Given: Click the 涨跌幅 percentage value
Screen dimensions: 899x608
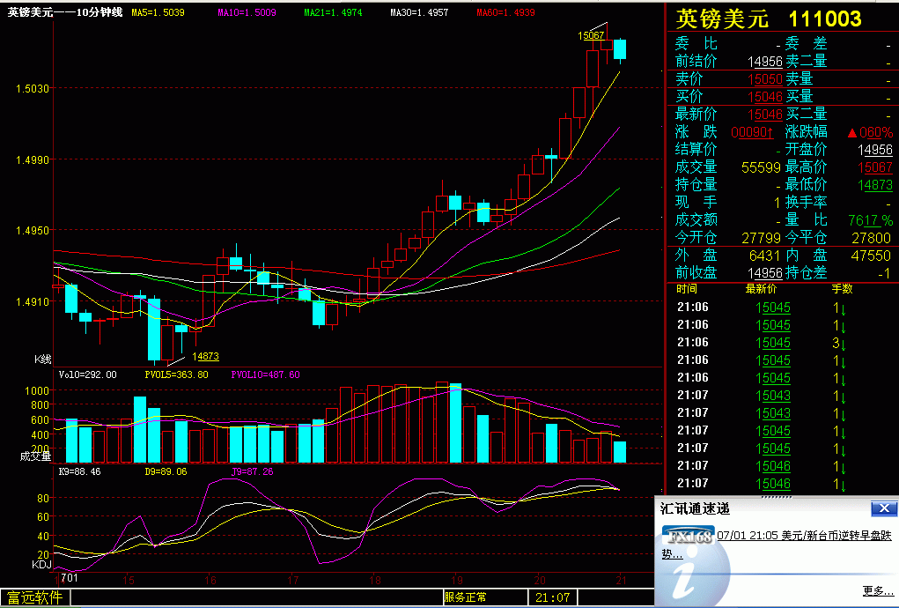Looking at the screenshot, I should (870, 132).
